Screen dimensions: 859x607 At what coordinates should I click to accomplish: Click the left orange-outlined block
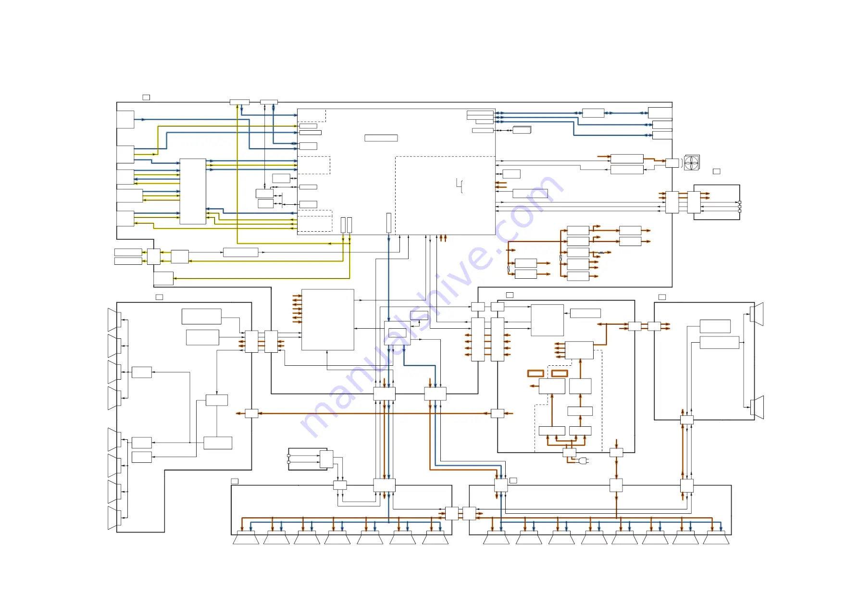tap(535, 373)
